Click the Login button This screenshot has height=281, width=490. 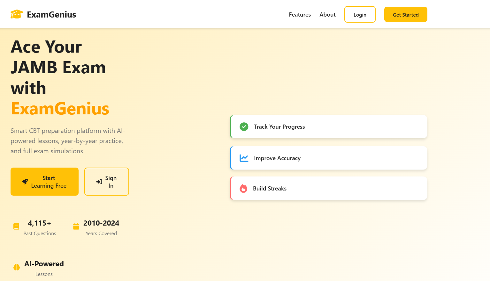point(360,14)
